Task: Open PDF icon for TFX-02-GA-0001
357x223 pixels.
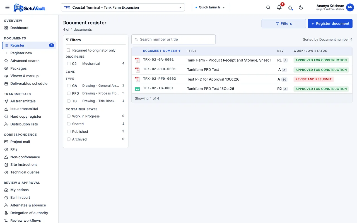Action: point(137,60)
